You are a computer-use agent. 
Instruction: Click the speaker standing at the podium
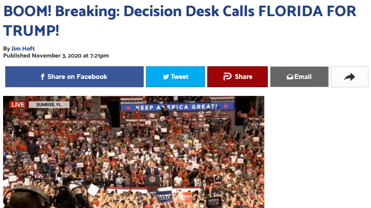coord(152,170)
